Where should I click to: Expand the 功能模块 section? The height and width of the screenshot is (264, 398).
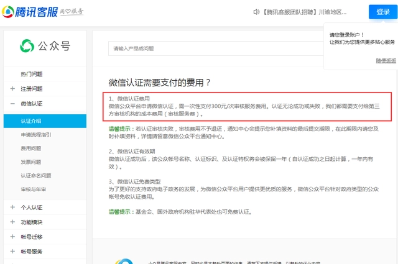click(32, 222)
